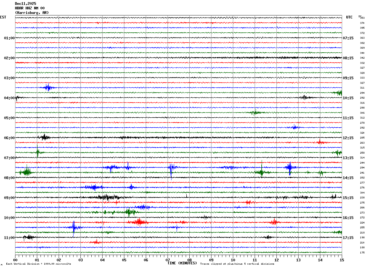The height and width of the screenshot is (268, 366).
Task: Select the 03:00 CST time label
Action: (x=9, y=78)
